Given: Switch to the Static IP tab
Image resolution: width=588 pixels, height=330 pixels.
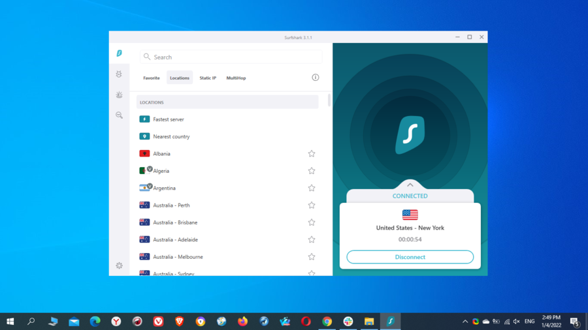Looking at the screenshot, I should pos(208,78).
